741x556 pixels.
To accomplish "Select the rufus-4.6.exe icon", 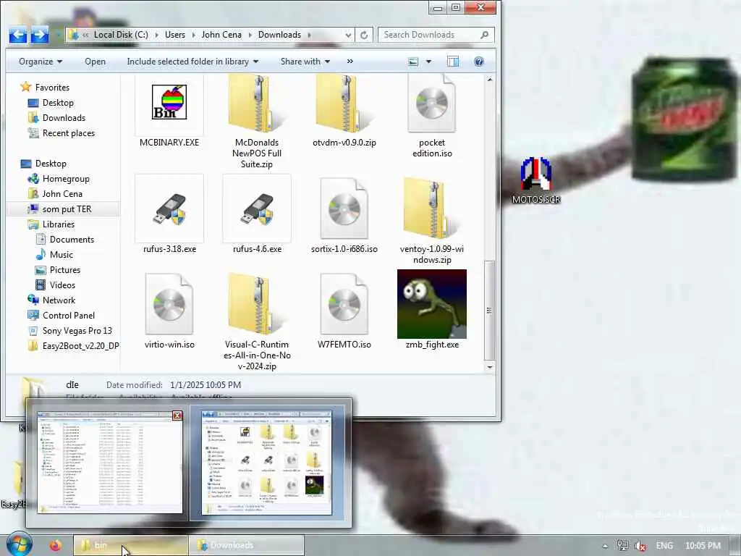I will coord(257,209).
